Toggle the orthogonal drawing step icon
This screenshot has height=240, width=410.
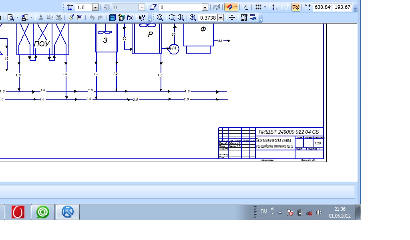point(287,7)
